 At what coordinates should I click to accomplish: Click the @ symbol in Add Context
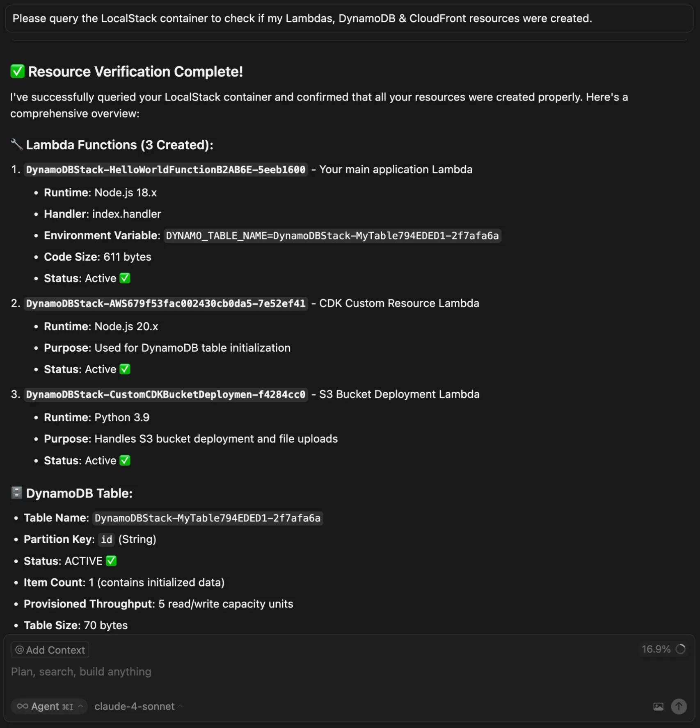(19, 650)
